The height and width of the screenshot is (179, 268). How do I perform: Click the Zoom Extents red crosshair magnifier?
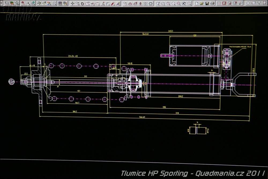178,3
